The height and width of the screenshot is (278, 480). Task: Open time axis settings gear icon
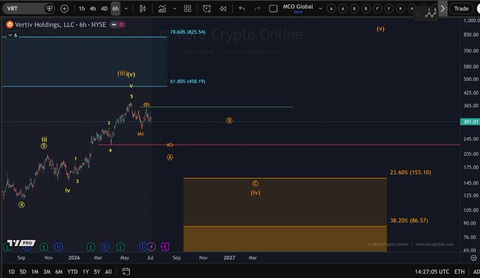pos(474,258)
